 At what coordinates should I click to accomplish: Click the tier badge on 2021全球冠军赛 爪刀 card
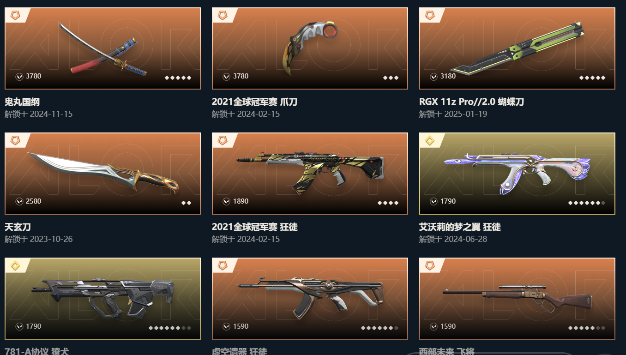pos(222,15)
